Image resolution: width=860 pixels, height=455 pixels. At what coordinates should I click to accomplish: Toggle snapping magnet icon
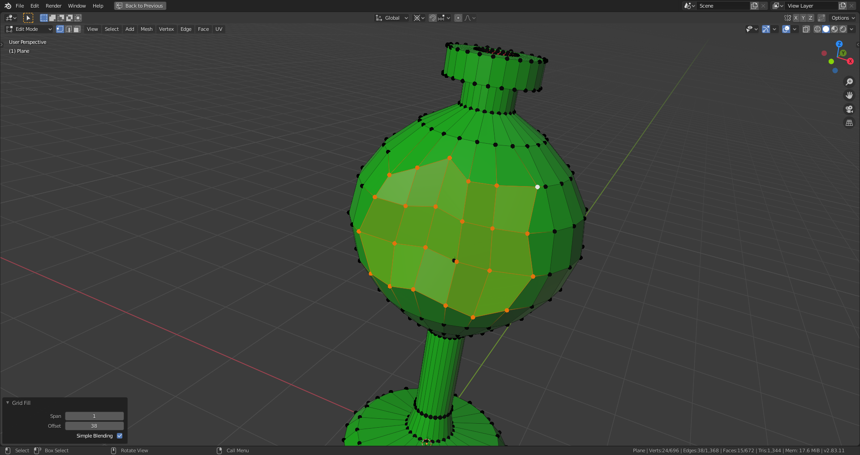coord(433,18)
